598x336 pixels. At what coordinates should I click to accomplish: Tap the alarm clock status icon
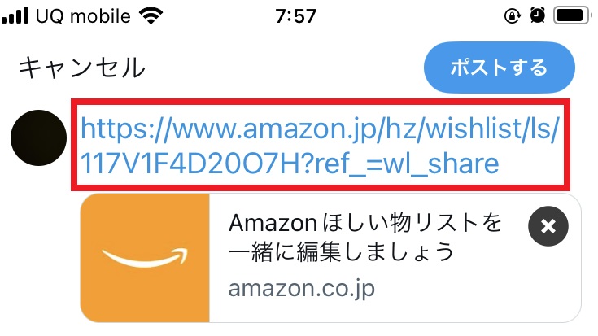537,15
